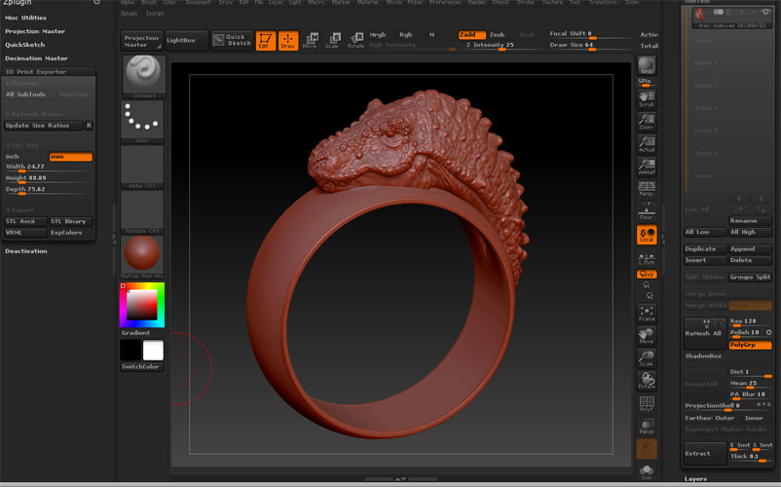Image resolution: width=781 pixels, height=487 pixels.
Task: Enable Zadd mode
Action: click(x=471, y=34)
